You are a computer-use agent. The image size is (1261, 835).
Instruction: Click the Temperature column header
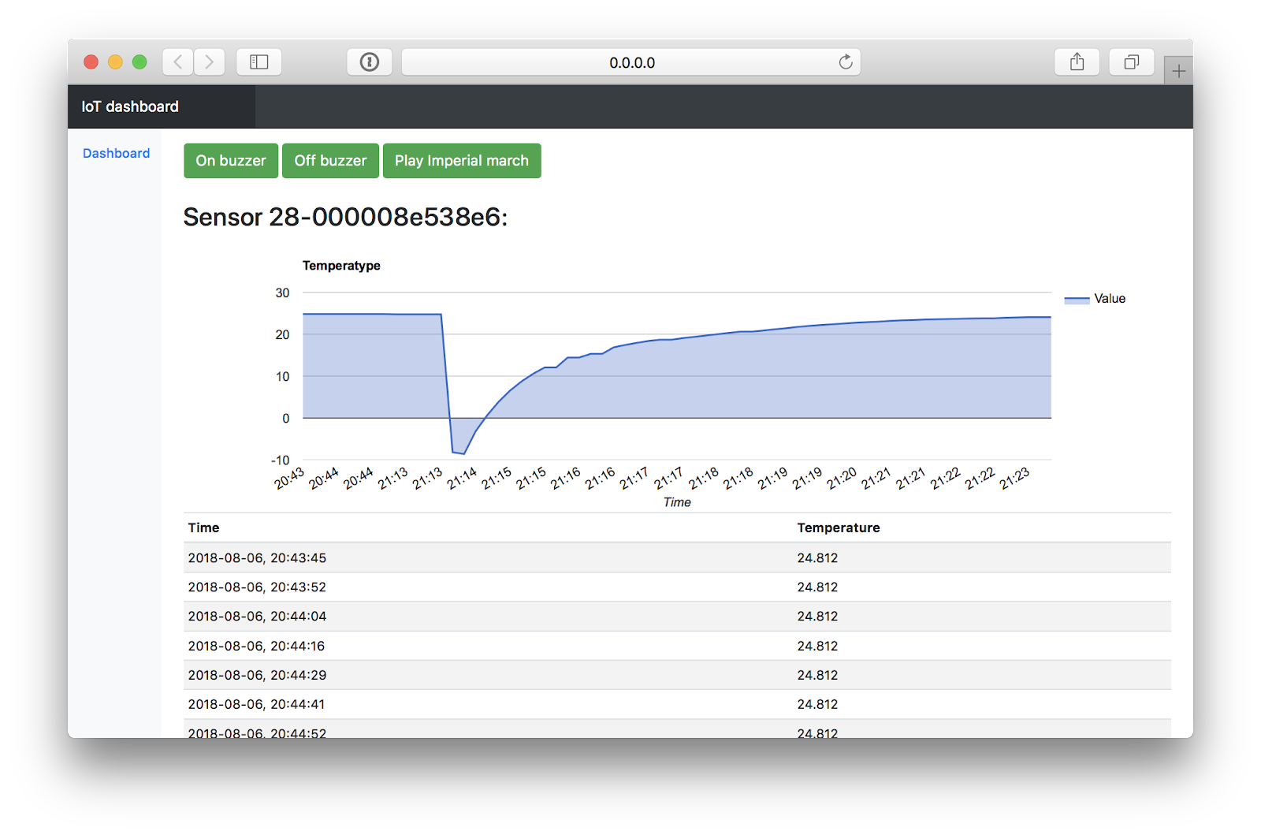[x=839, y=527]
